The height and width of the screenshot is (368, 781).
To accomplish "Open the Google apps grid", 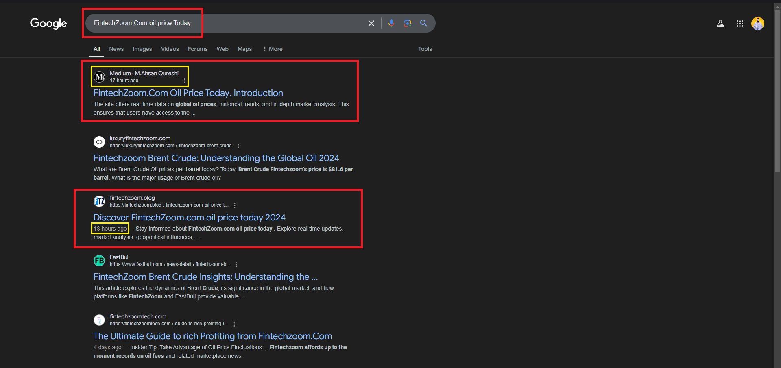I will tap(740, 24).
